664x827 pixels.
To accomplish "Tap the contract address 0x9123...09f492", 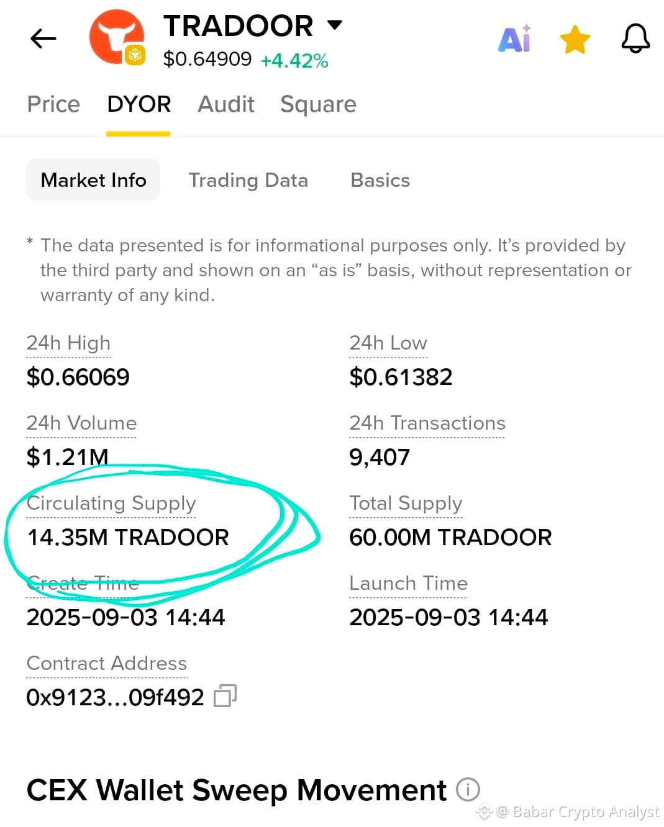I will tap(115, 697).
